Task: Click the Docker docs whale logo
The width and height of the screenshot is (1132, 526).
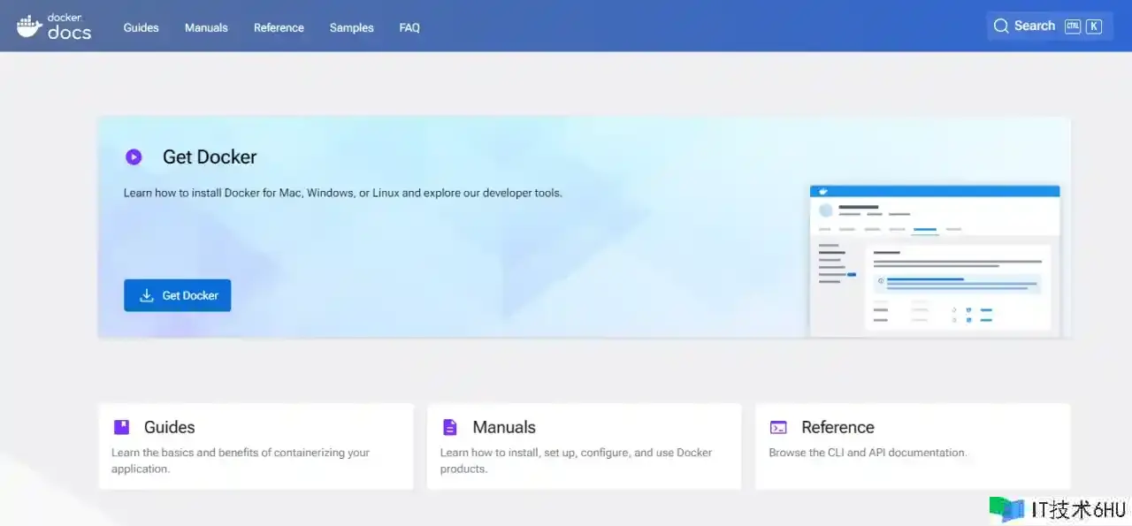Action: point(29,26)
